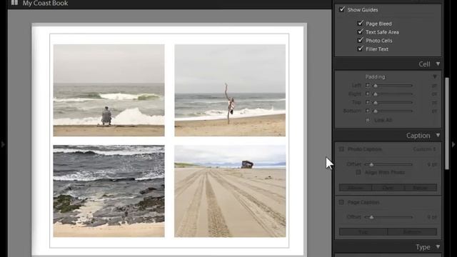The height and width of the screenshot is (257, 457).
Task: Collapse the right panel with the edge arrow
Action: (453, 144)
